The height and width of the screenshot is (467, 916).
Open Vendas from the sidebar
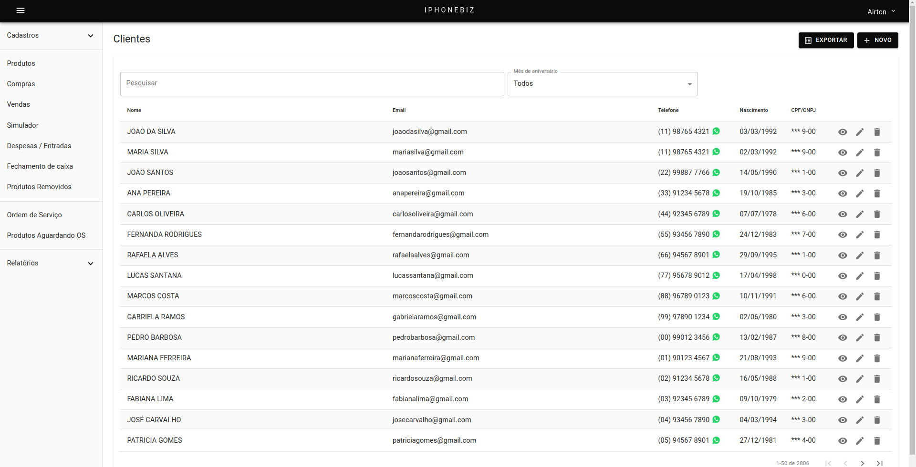point(19,104)
